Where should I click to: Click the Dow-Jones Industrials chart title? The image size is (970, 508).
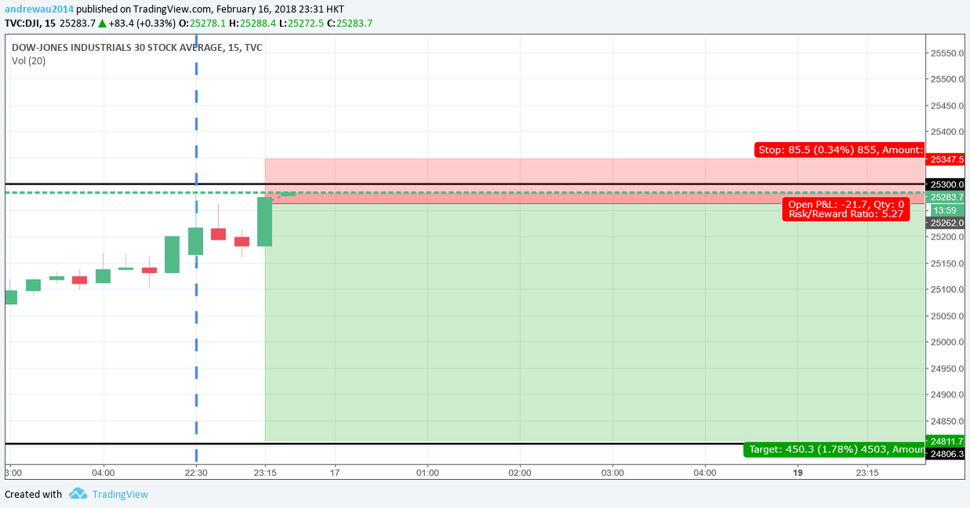point(136,48)
